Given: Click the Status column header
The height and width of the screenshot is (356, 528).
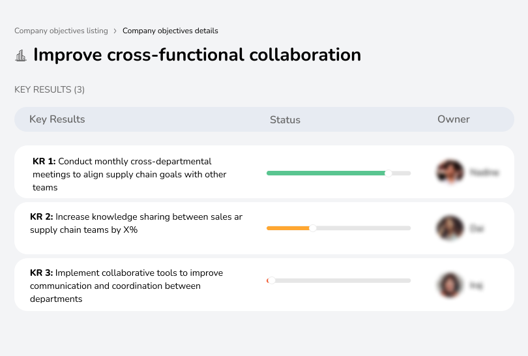Looking at the screenshot, I should [x=285, y=119].
